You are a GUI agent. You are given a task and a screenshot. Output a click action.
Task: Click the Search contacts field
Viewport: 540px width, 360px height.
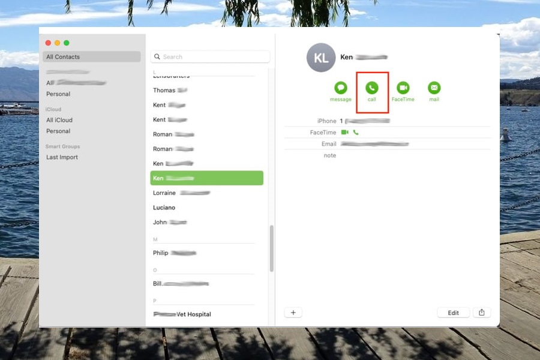[210, 57]
